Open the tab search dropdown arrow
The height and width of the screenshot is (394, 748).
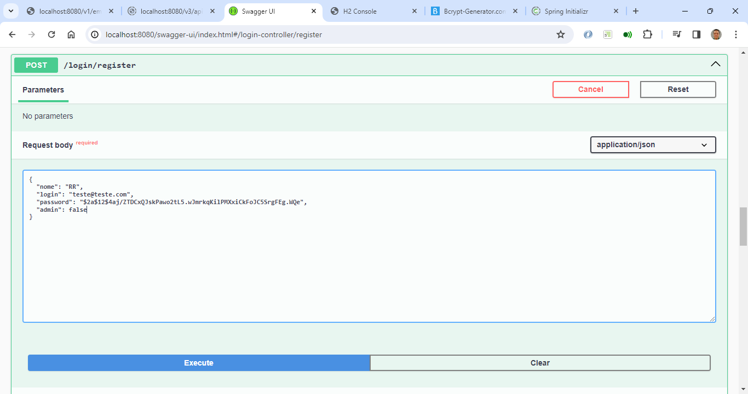pos(10,11)
